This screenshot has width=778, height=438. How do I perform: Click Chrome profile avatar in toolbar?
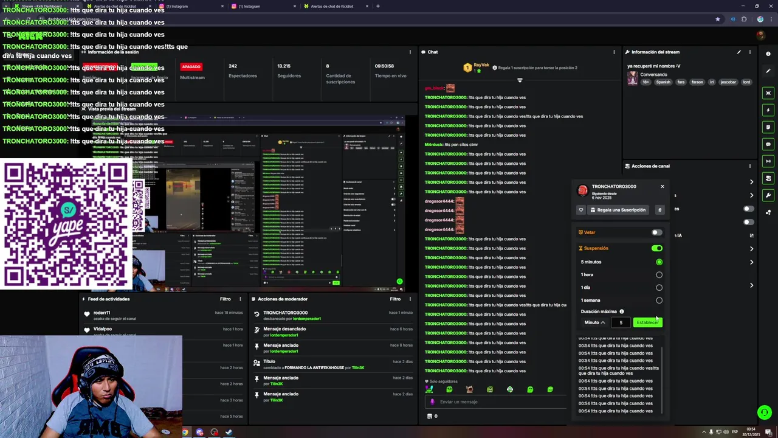tap(760, 19)
